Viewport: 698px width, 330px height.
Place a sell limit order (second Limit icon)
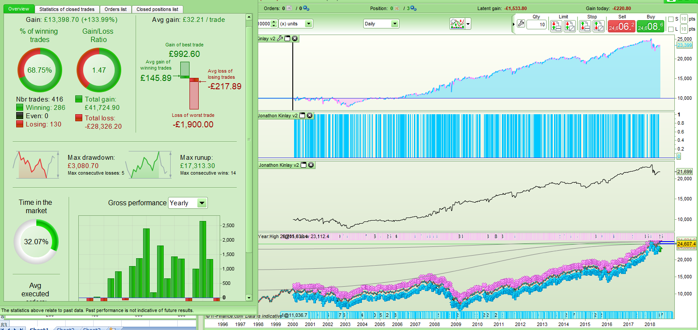click(570, 26)
